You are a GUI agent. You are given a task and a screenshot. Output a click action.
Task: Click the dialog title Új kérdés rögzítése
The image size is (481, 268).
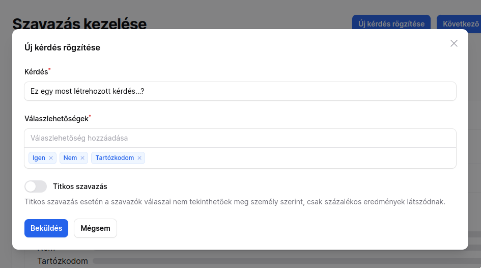pos(62,47)
